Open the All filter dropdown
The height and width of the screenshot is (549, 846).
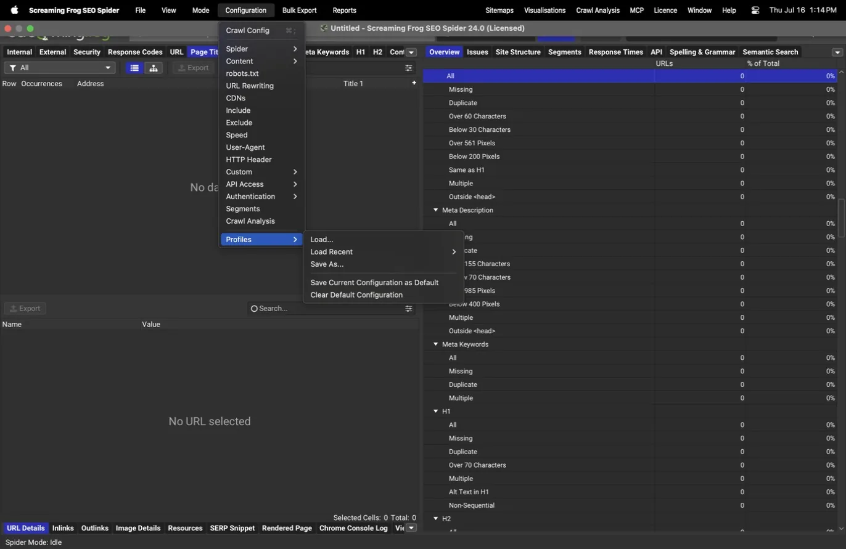(x=60, y=68)
